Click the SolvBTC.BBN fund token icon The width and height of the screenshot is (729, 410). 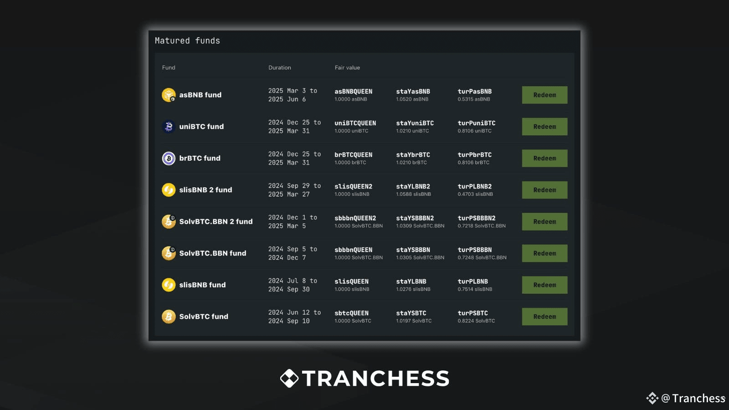[x=169, y=253]
